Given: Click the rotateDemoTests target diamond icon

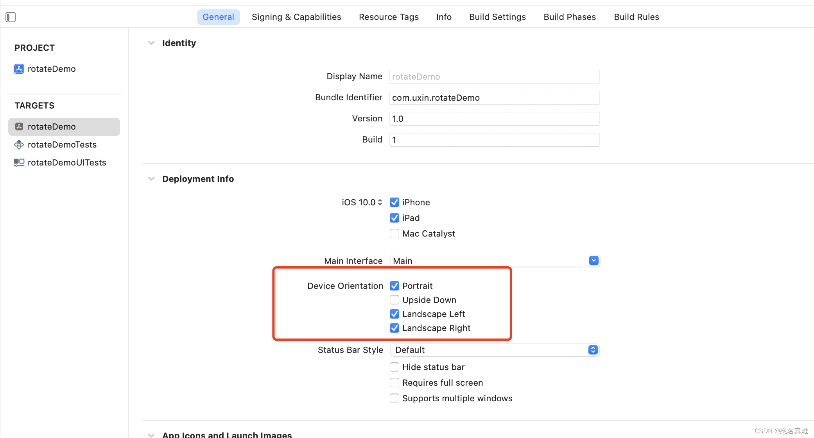Looking at the screenshot, I should (x=19, y=145).
